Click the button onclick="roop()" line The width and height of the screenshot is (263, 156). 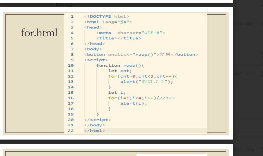click(x=141, y=55)
